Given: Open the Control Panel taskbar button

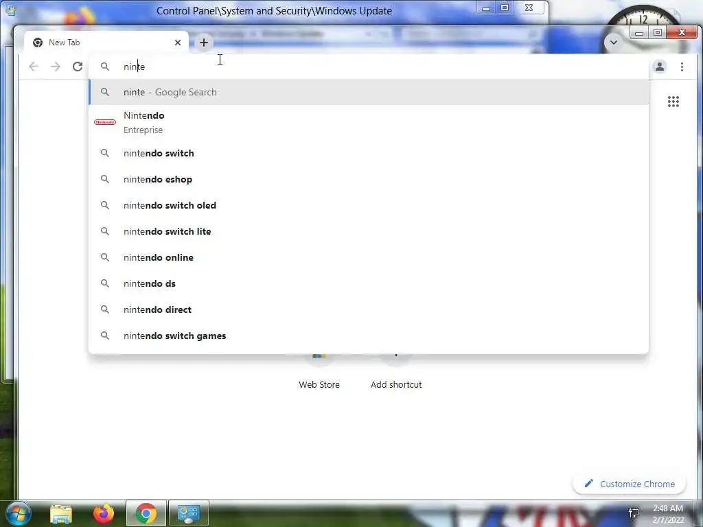Looking at the screenshot, I should click(189, 513).
